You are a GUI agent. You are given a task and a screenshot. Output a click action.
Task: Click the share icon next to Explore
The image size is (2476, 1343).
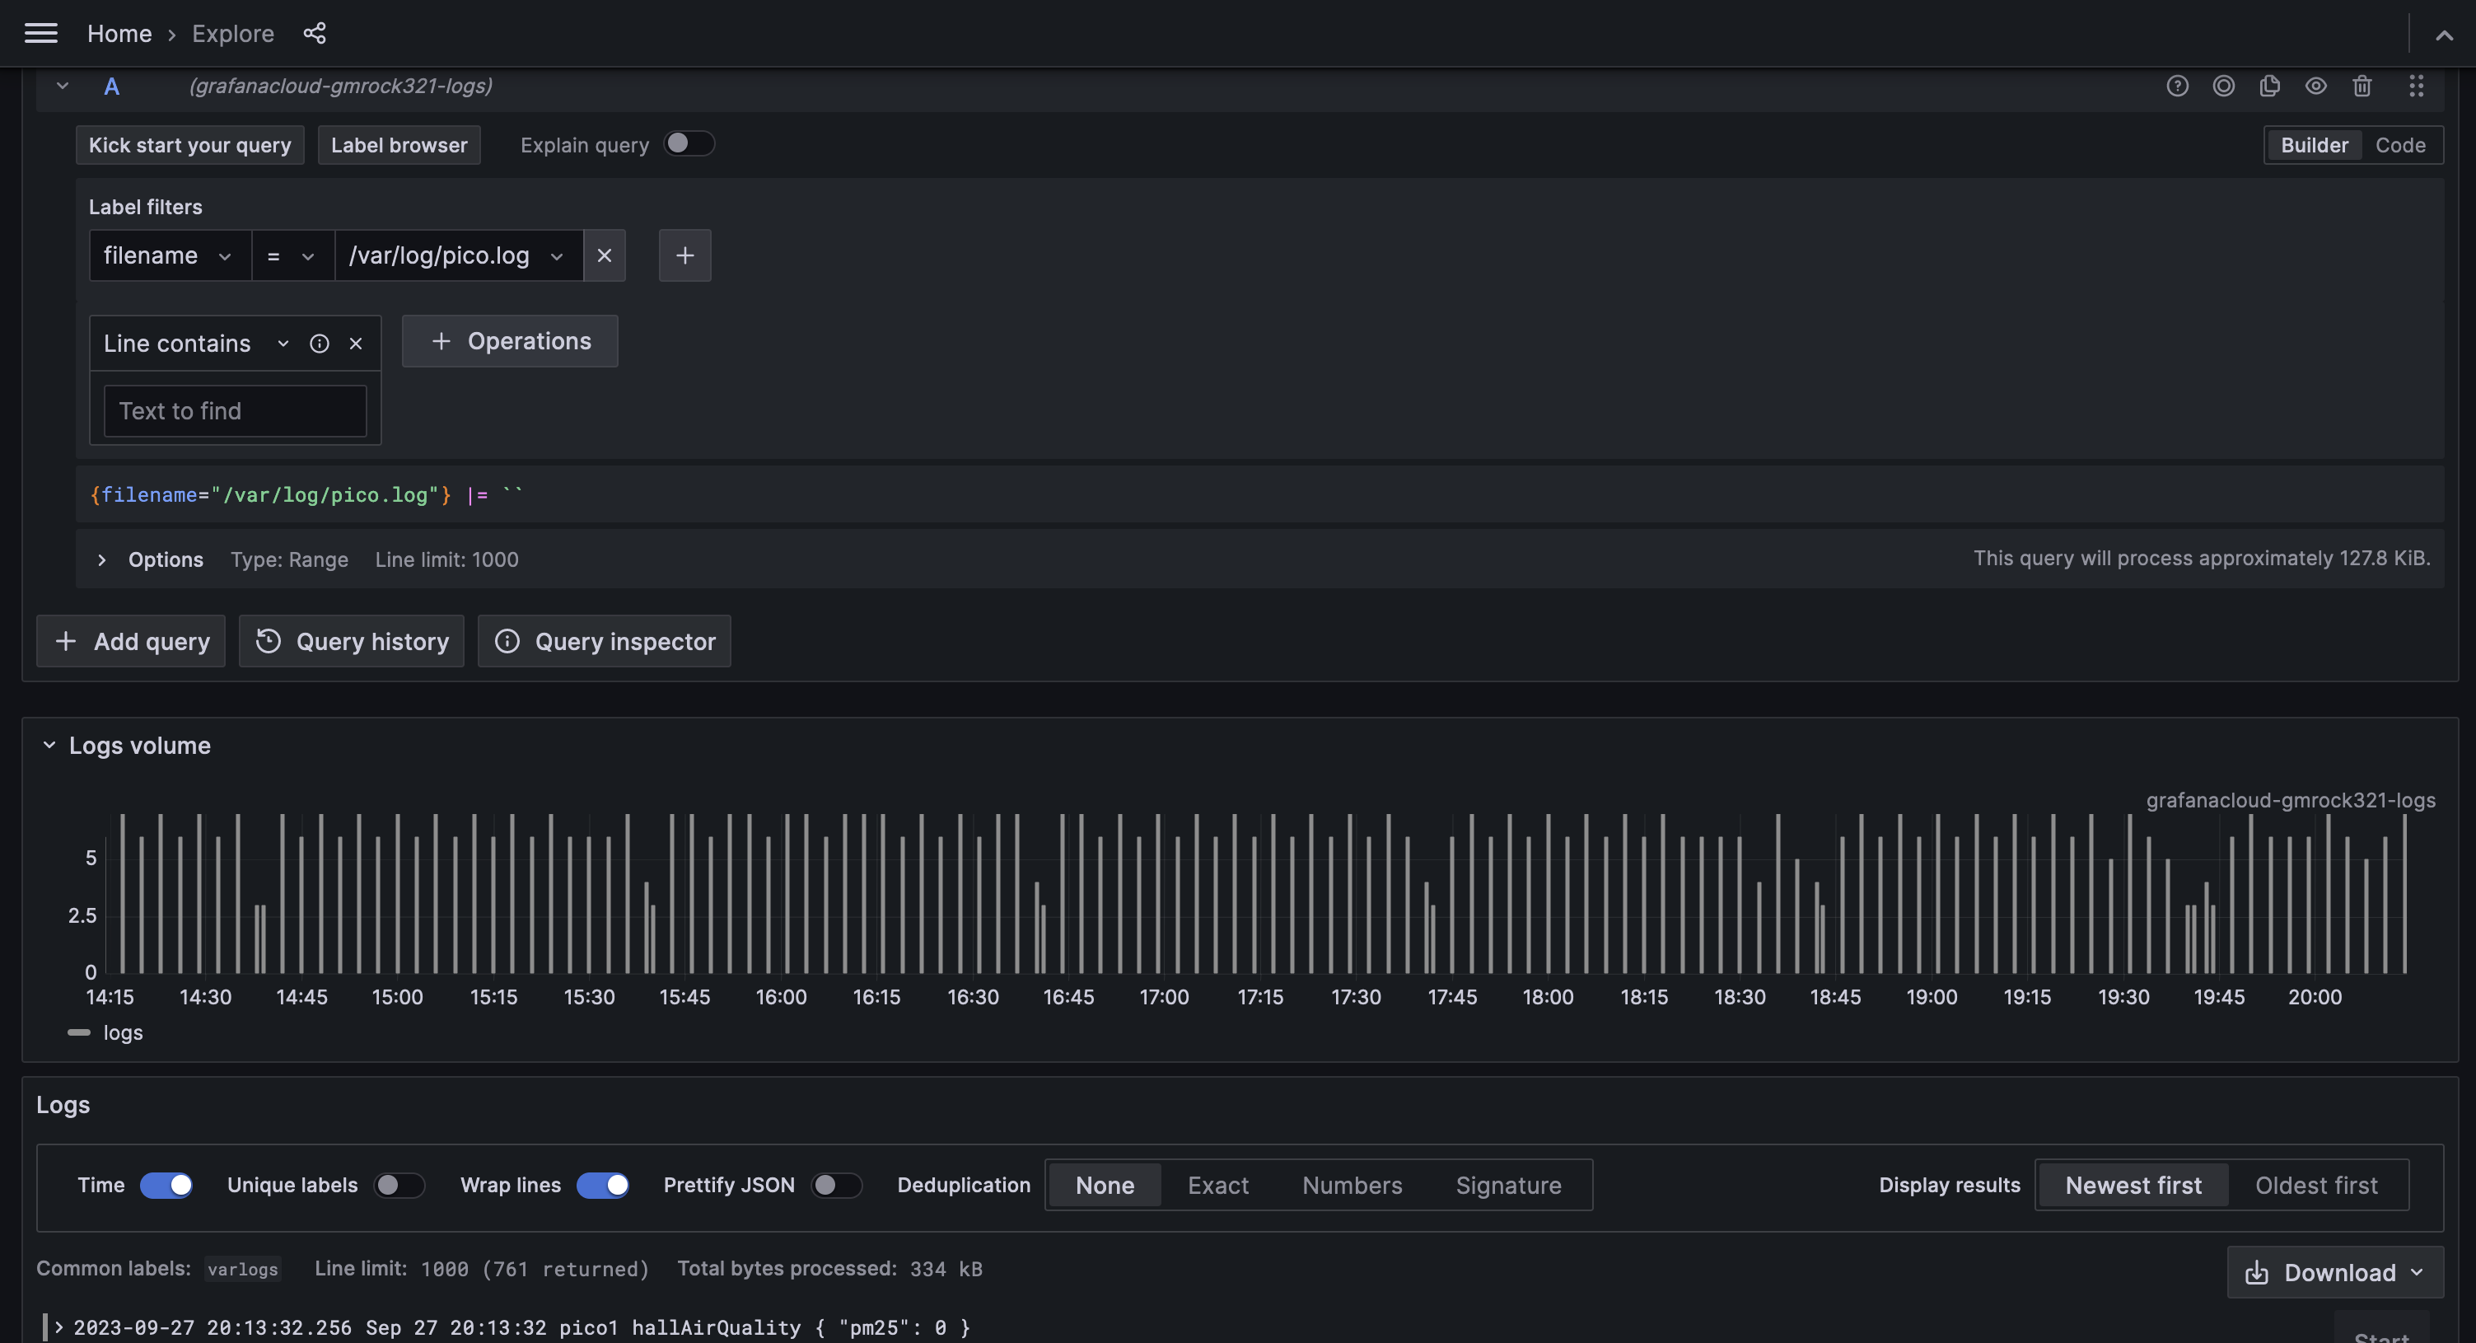pyautogui.click(x=315, y=34)
